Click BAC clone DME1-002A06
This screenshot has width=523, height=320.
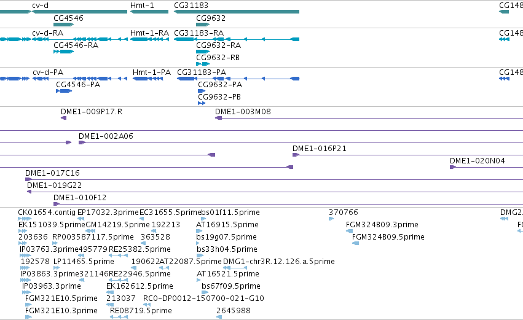(x=301, y=142)
